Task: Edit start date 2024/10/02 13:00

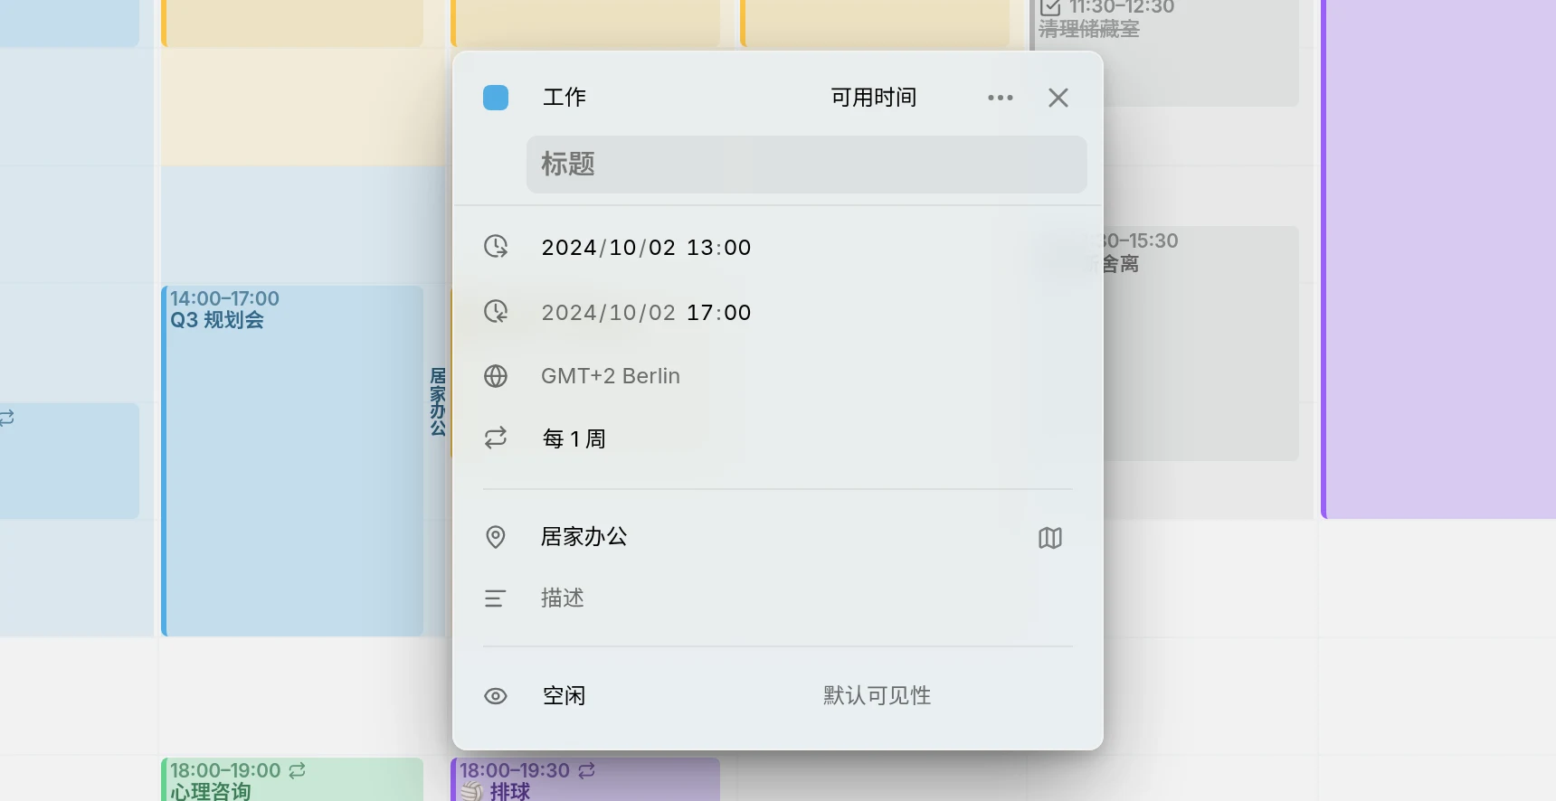Action: [646, 248]
